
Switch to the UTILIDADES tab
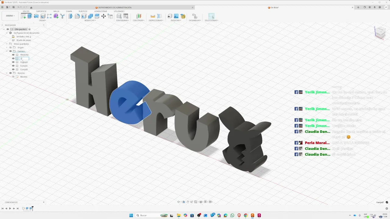pyautogui.click(x=119, y=11)
